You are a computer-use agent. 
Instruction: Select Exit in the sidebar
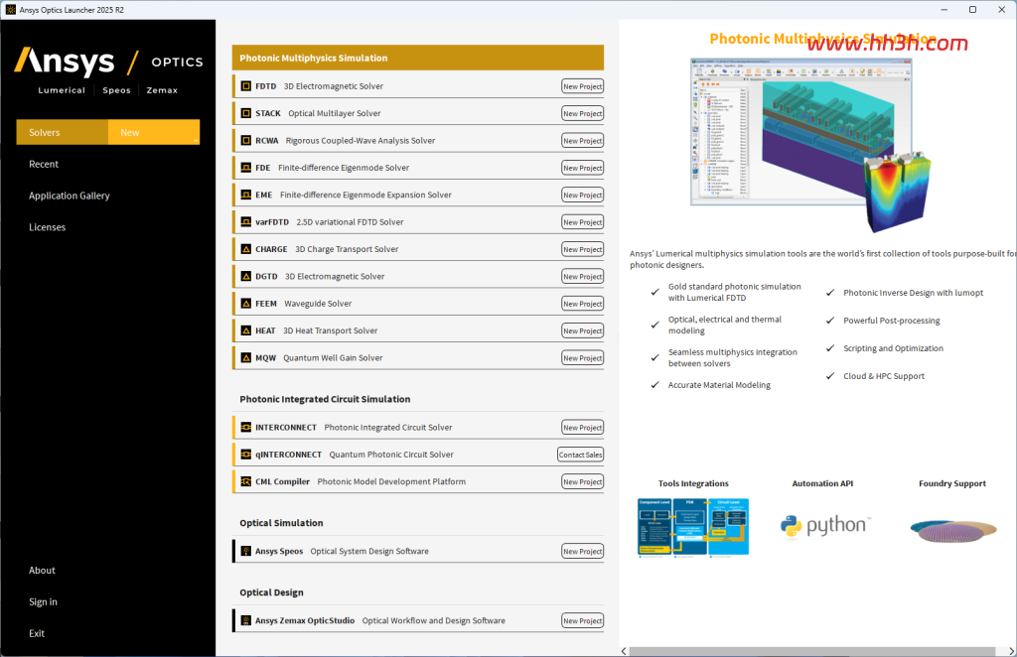(x=37, y=633)
